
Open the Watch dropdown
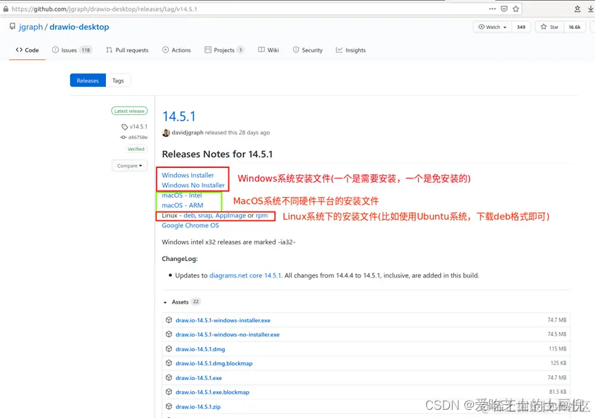tap(493, 27)
